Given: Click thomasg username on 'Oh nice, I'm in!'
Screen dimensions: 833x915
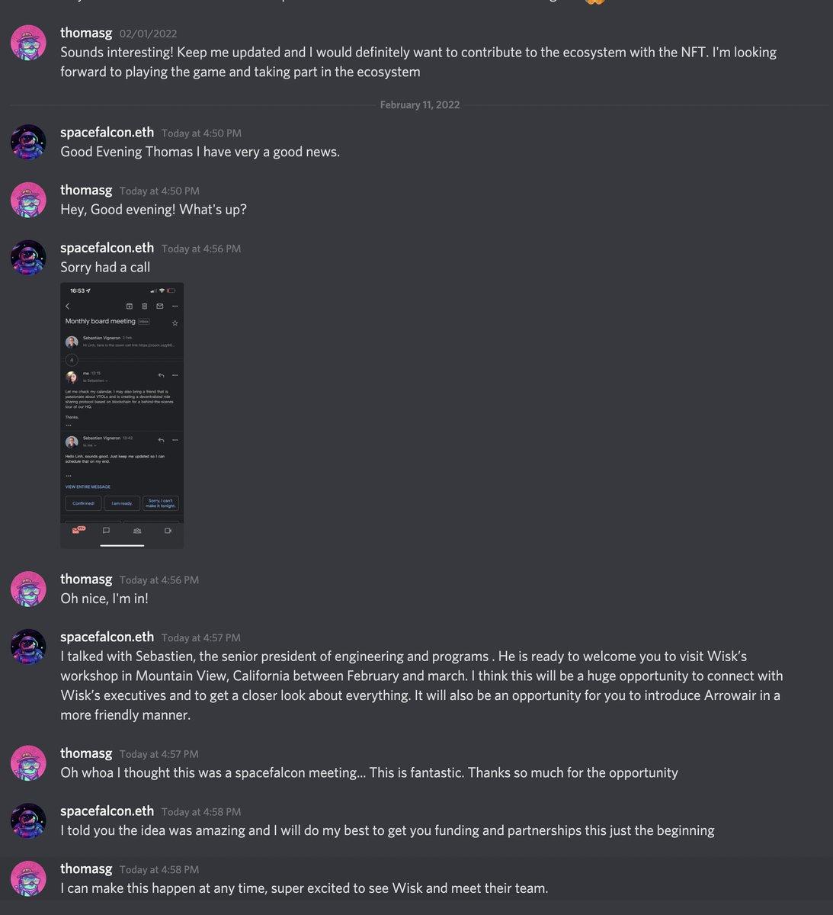Looking at the screenshot, I should pyautogui.click(x=86, y=579).
